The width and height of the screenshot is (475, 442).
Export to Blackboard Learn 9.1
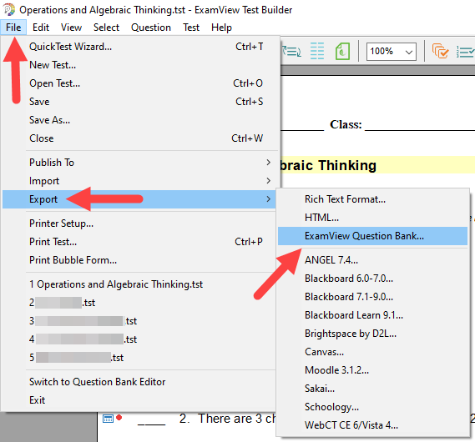(372, 315)
